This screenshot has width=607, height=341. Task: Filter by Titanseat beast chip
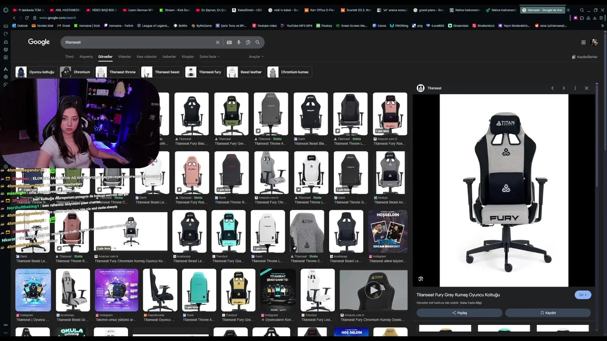tap(161, 72)
